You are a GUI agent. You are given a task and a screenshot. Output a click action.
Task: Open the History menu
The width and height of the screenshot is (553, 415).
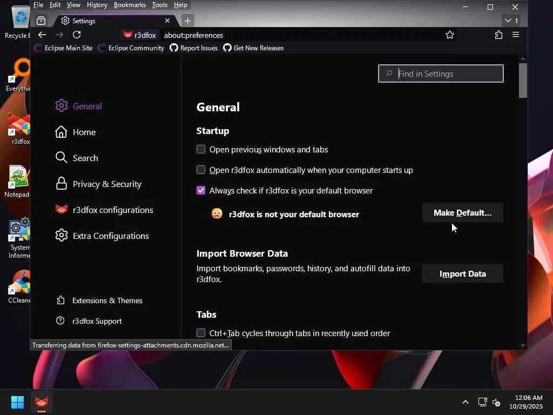pyautogui.click(x=97, y=5)
